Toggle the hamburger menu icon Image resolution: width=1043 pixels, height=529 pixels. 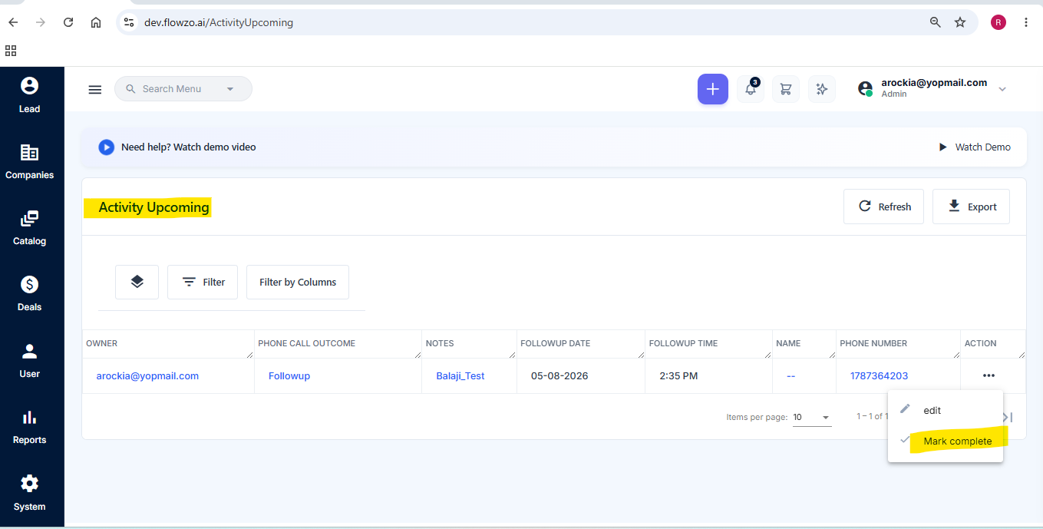95,89
